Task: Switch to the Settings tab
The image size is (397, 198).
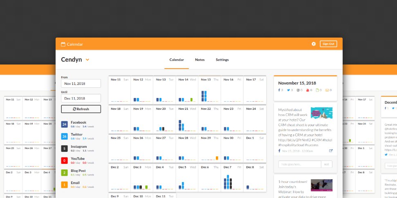Action: (x=222, y=60)
